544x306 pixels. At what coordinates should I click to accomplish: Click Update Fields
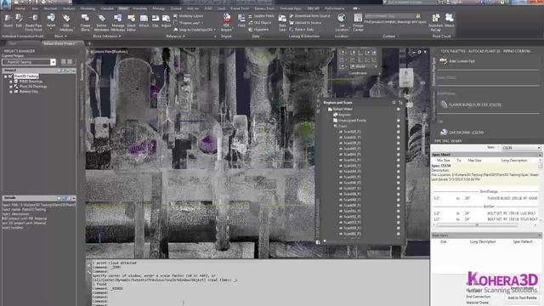(261, 16)
